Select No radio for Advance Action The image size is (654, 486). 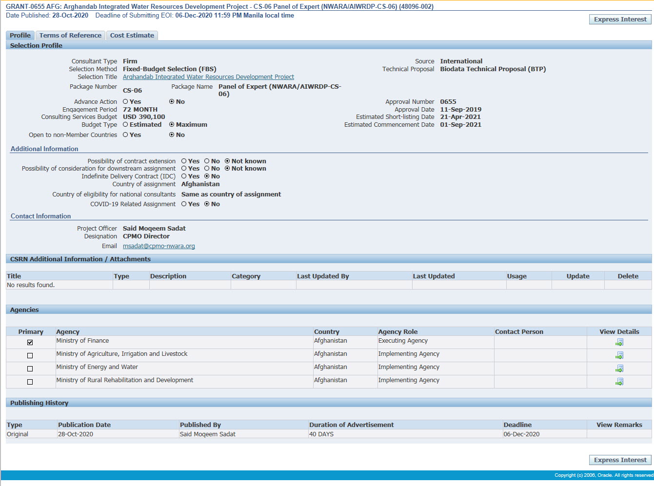coord(172,101)
